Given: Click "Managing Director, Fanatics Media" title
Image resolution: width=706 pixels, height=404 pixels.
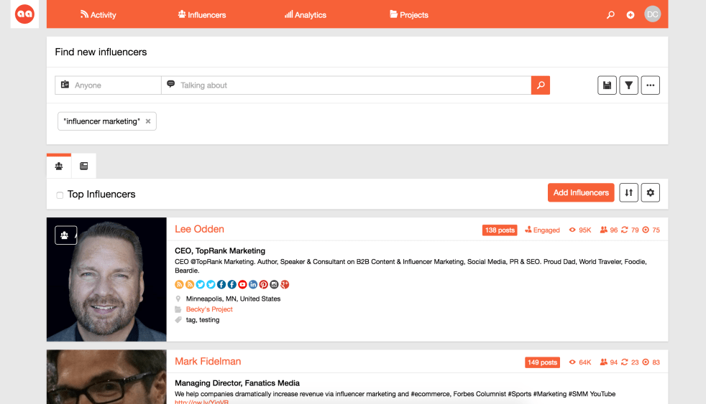Looking at the screenshot, I should 237,383.
